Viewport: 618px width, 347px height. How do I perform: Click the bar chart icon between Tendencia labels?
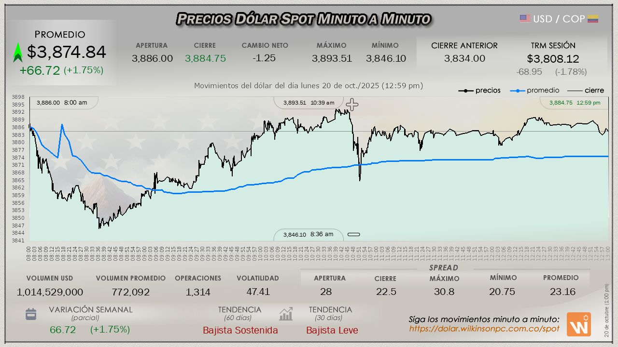coord(286,314)
